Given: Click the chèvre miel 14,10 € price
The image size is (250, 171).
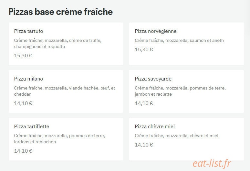Looking at the screenshot, I should coord(144,145).
